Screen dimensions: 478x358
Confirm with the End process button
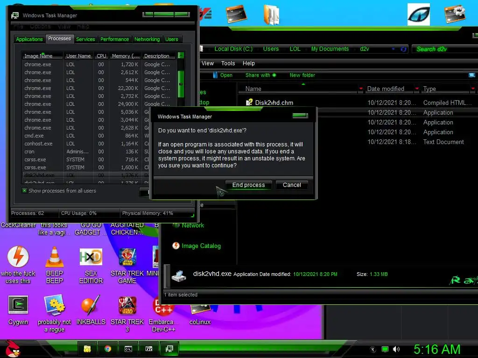coord(248,185)
